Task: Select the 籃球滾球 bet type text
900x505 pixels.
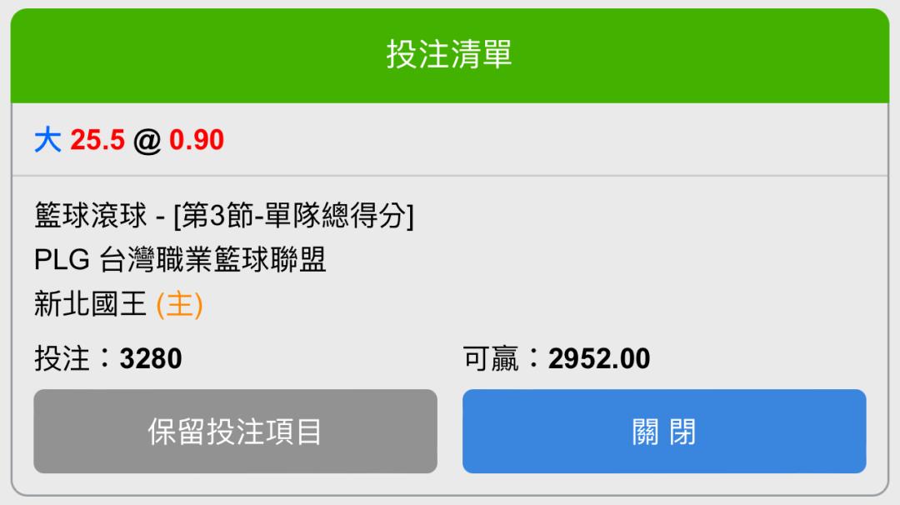Action: click(91, 216)
